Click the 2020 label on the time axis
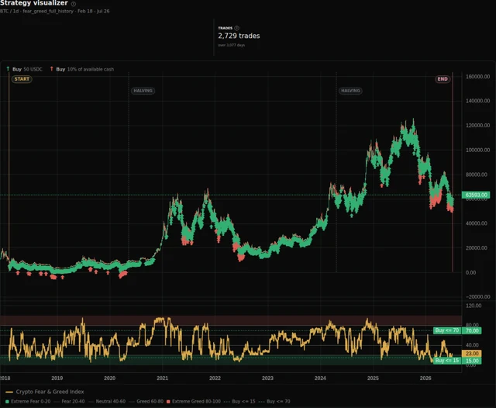 point(110,378)
